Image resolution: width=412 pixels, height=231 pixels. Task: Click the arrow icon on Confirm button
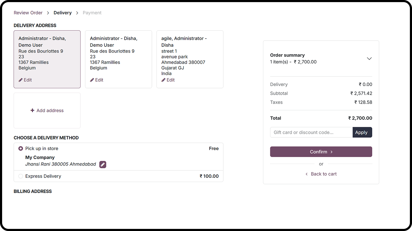[x=332, y=152]
